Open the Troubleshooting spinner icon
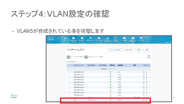184x104 pixels. [116, 38]
